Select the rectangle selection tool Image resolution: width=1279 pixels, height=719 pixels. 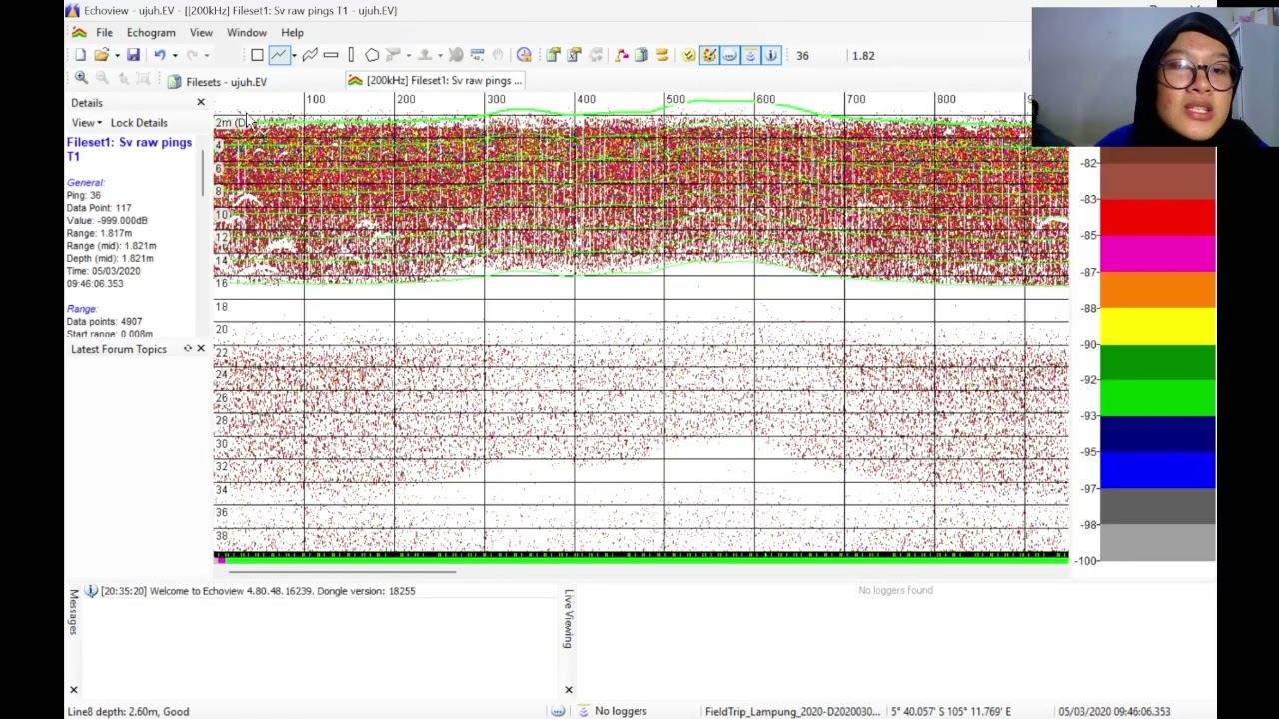257,55
